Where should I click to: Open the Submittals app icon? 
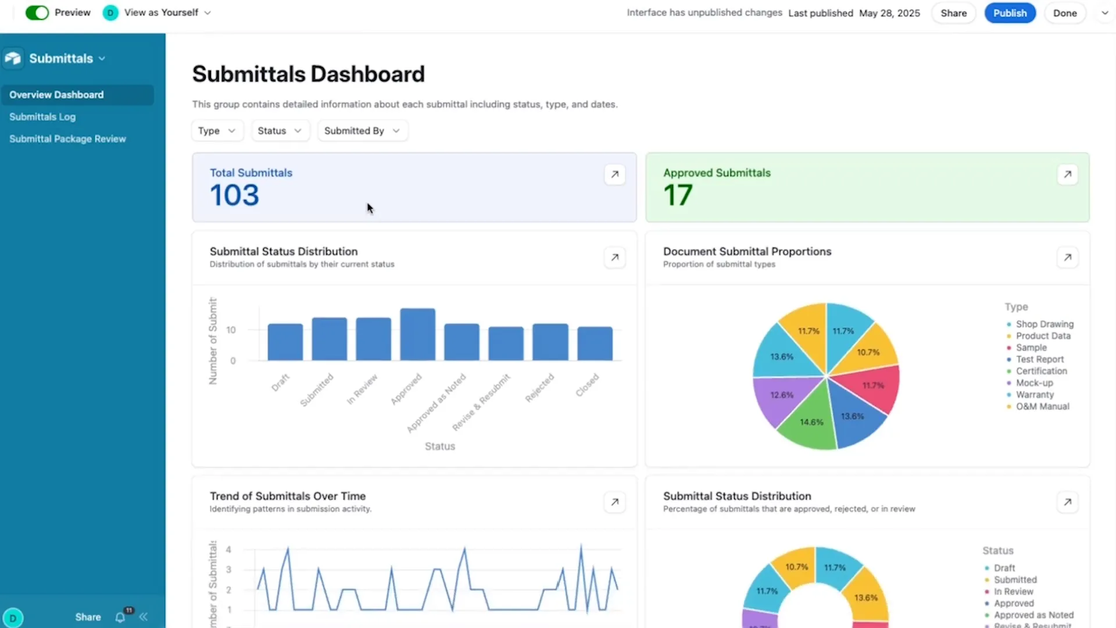(x=13, y=58)
